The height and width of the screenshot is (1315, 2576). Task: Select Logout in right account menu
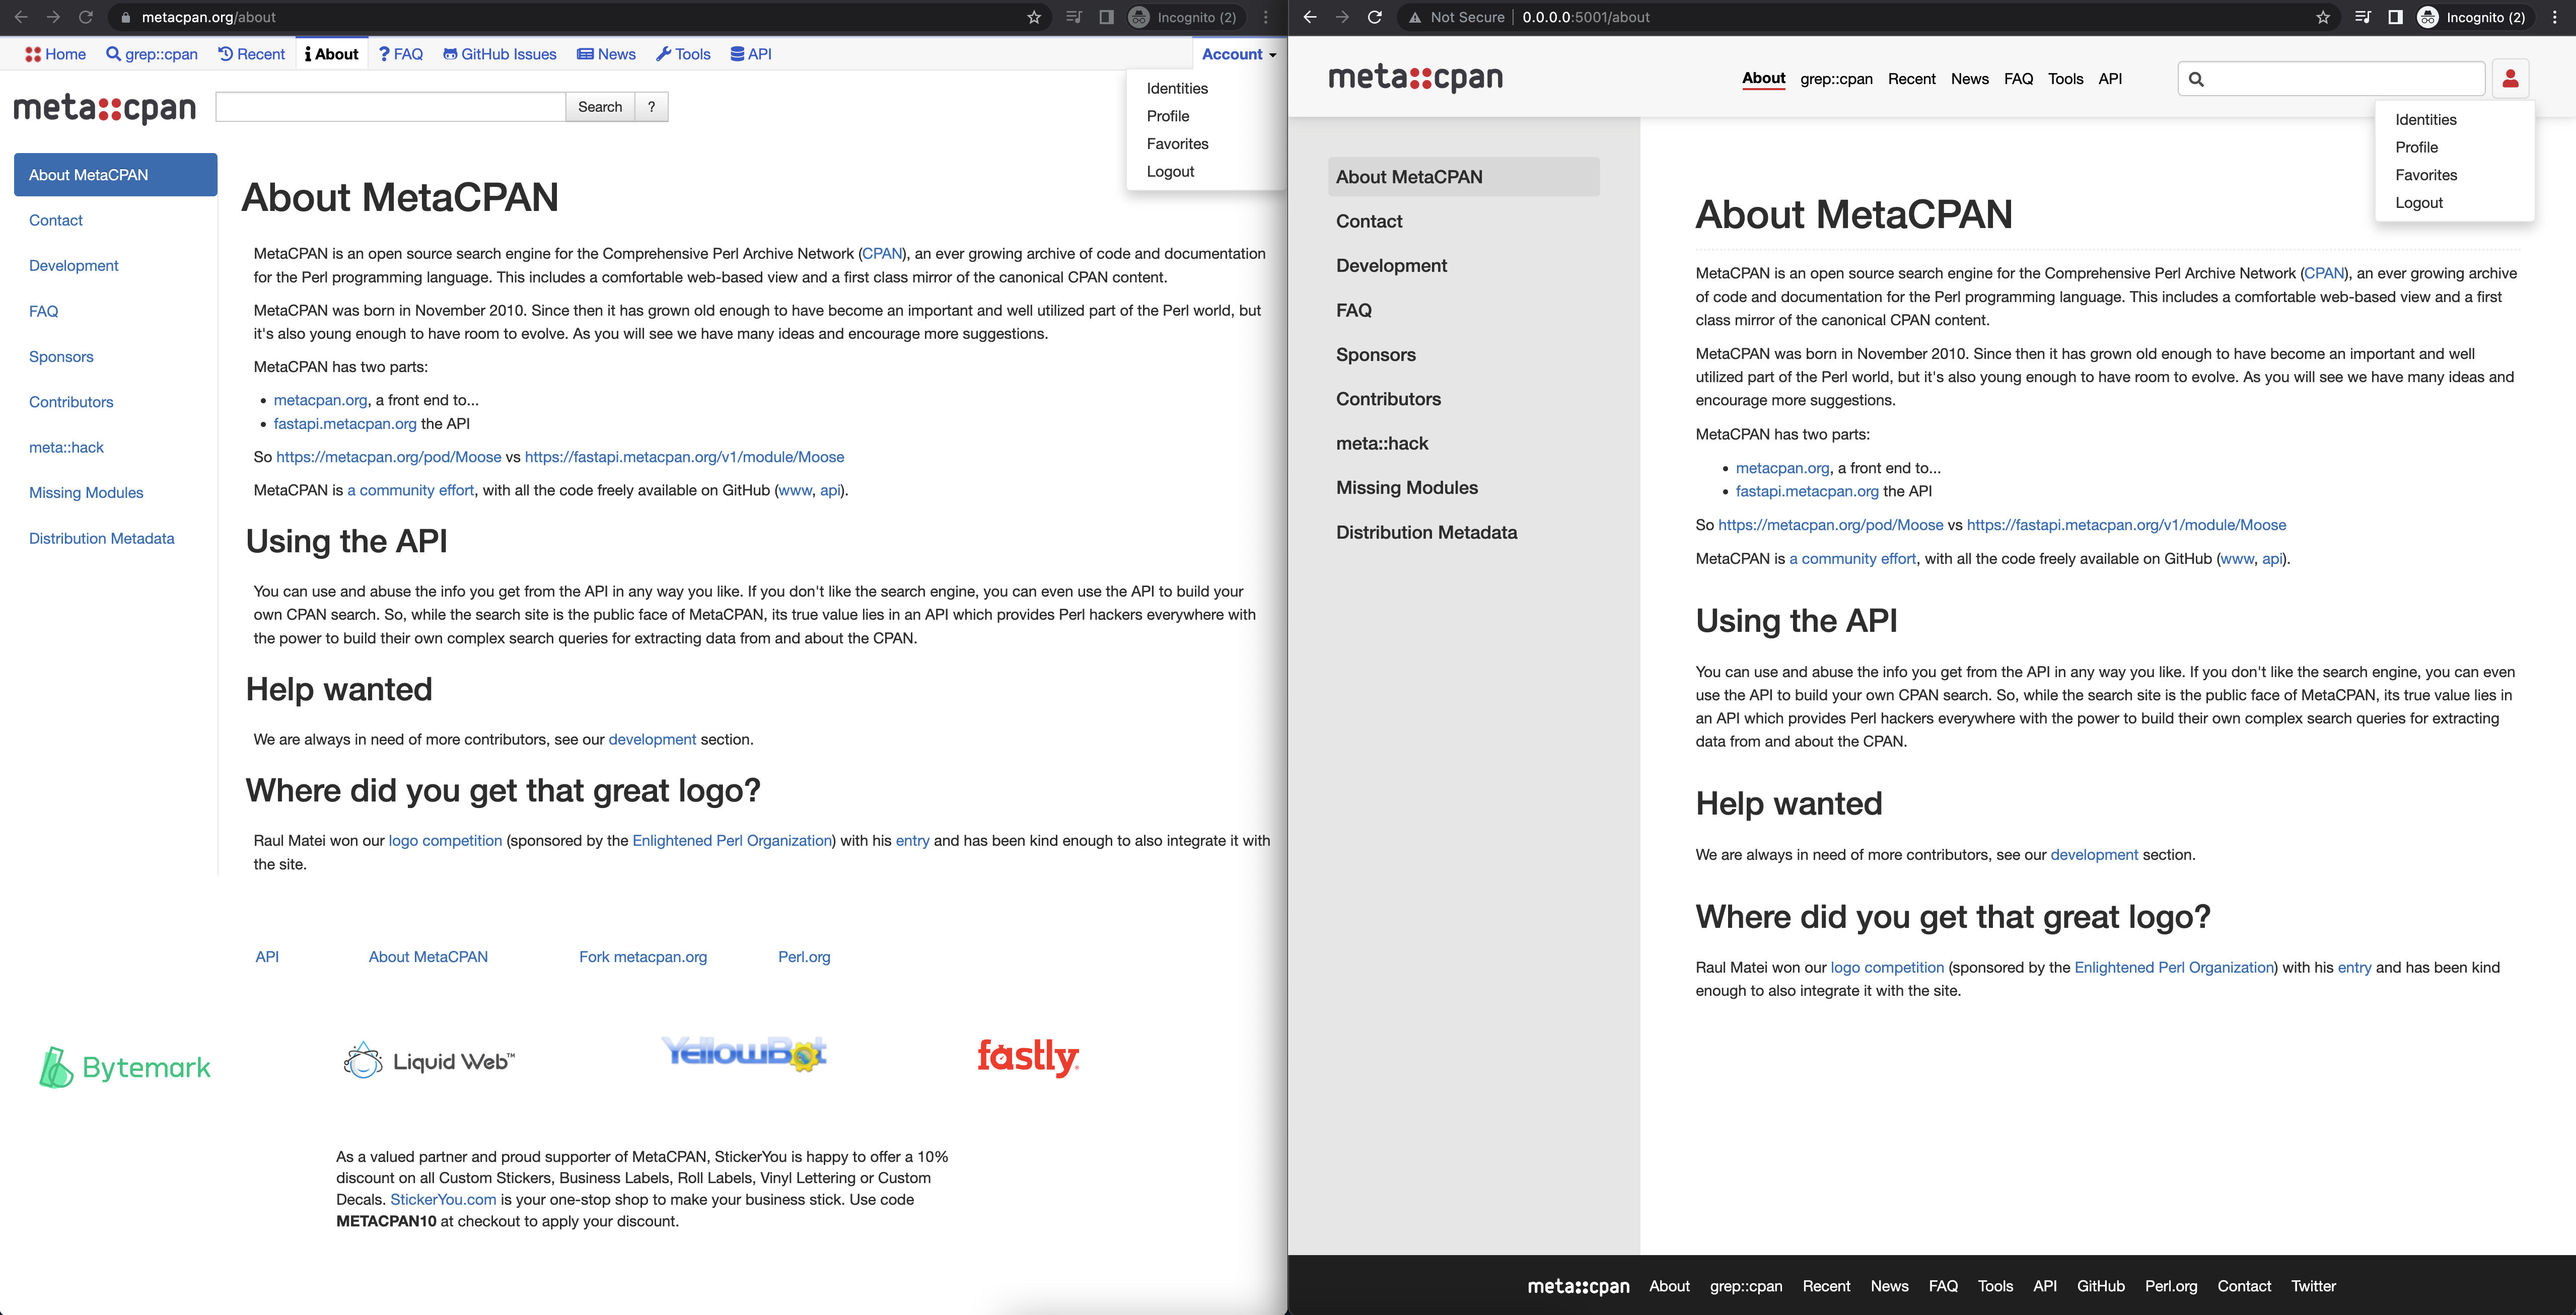point(2418,202)
